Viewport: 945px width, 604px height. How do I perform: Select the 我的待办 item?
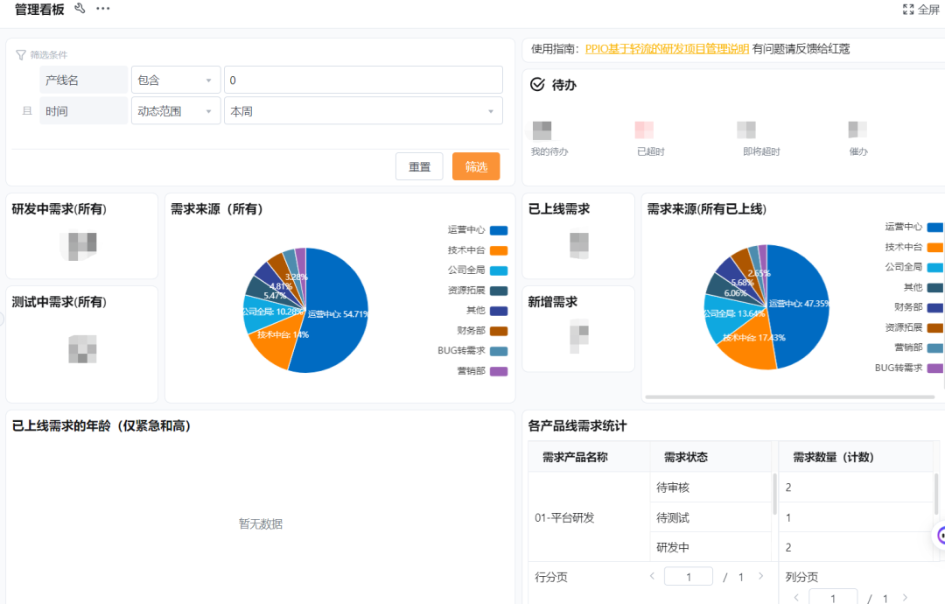pyautogui.click(x=549, y=139)
